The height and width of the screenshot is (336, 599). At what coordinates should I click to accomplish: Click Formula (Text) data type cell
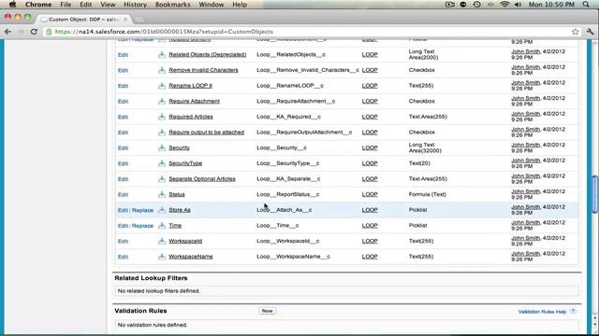point(427,194)
